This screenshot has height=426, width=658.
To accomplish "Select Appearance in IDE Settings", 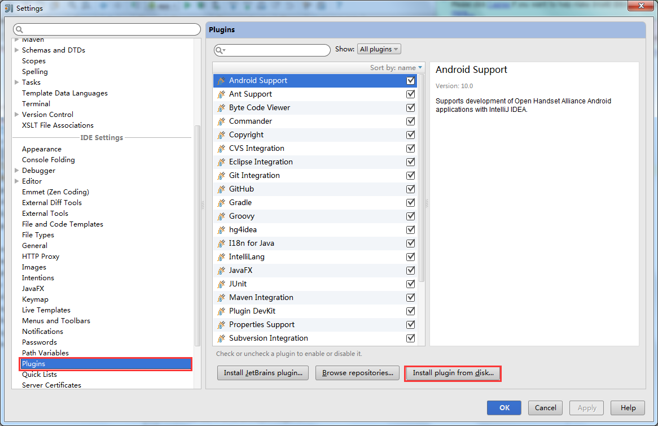I will [x=42, y=149].
